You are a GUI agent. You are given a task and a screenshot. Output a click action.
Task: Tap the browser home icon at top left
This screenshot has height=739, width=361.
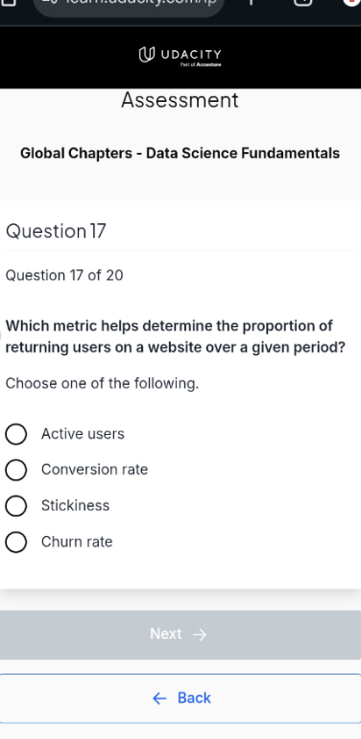(9, 2)
